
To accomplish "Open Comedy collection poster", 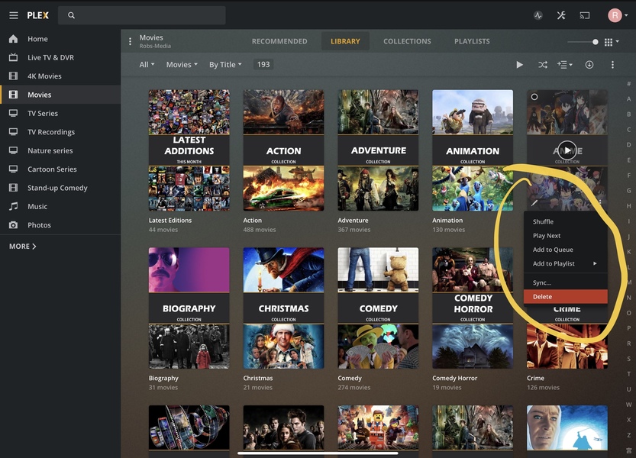I will click(x=378, y=308).
